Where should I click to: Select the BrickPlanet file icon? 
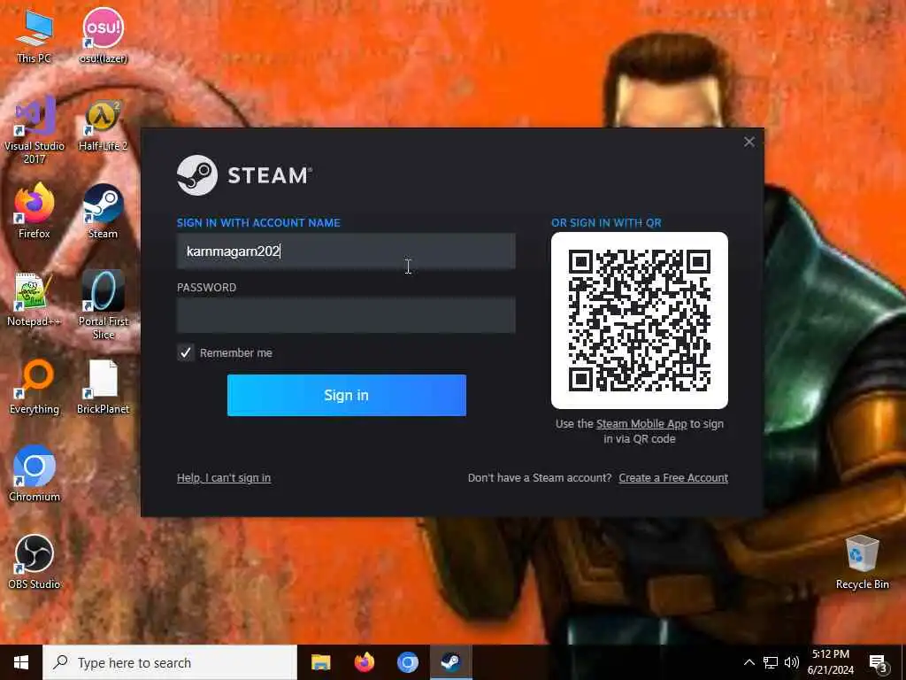tap(103, 386)
